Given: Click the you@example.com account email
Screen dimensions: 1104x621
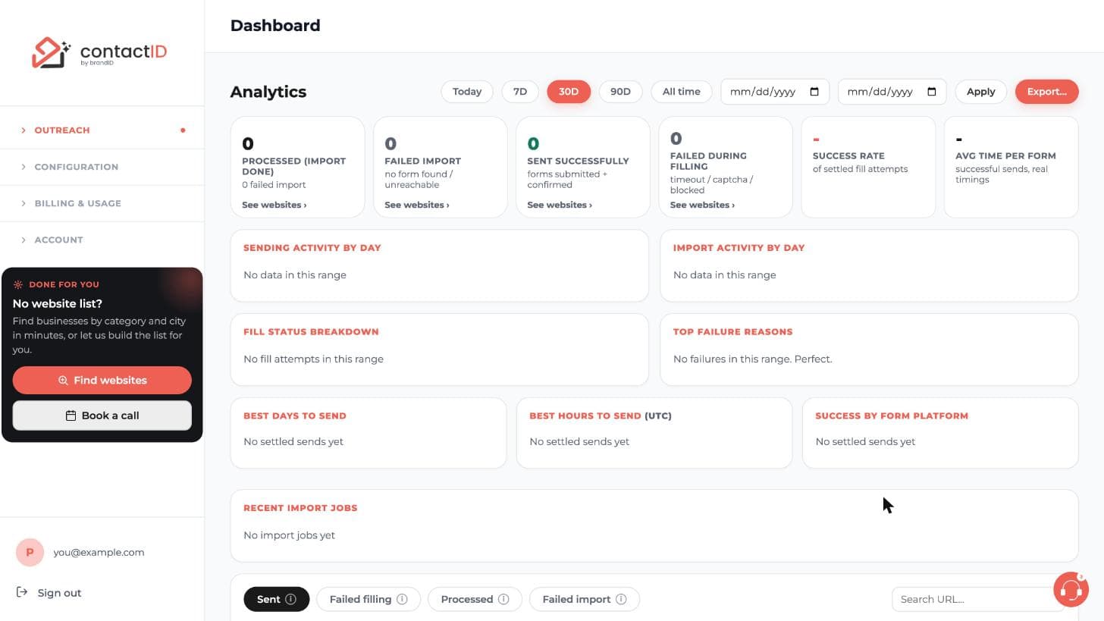Looking at the screenshot, I should point(99,553).
